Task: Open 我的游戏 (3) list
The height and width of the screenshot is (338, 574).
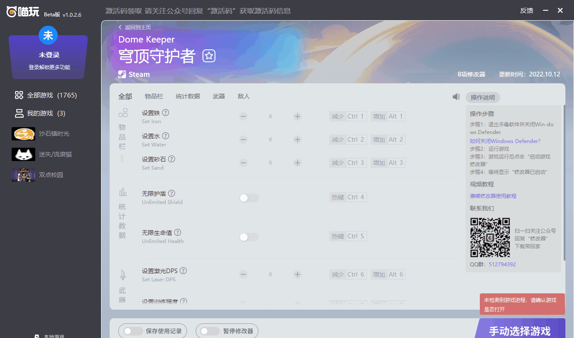Action: 40,113
